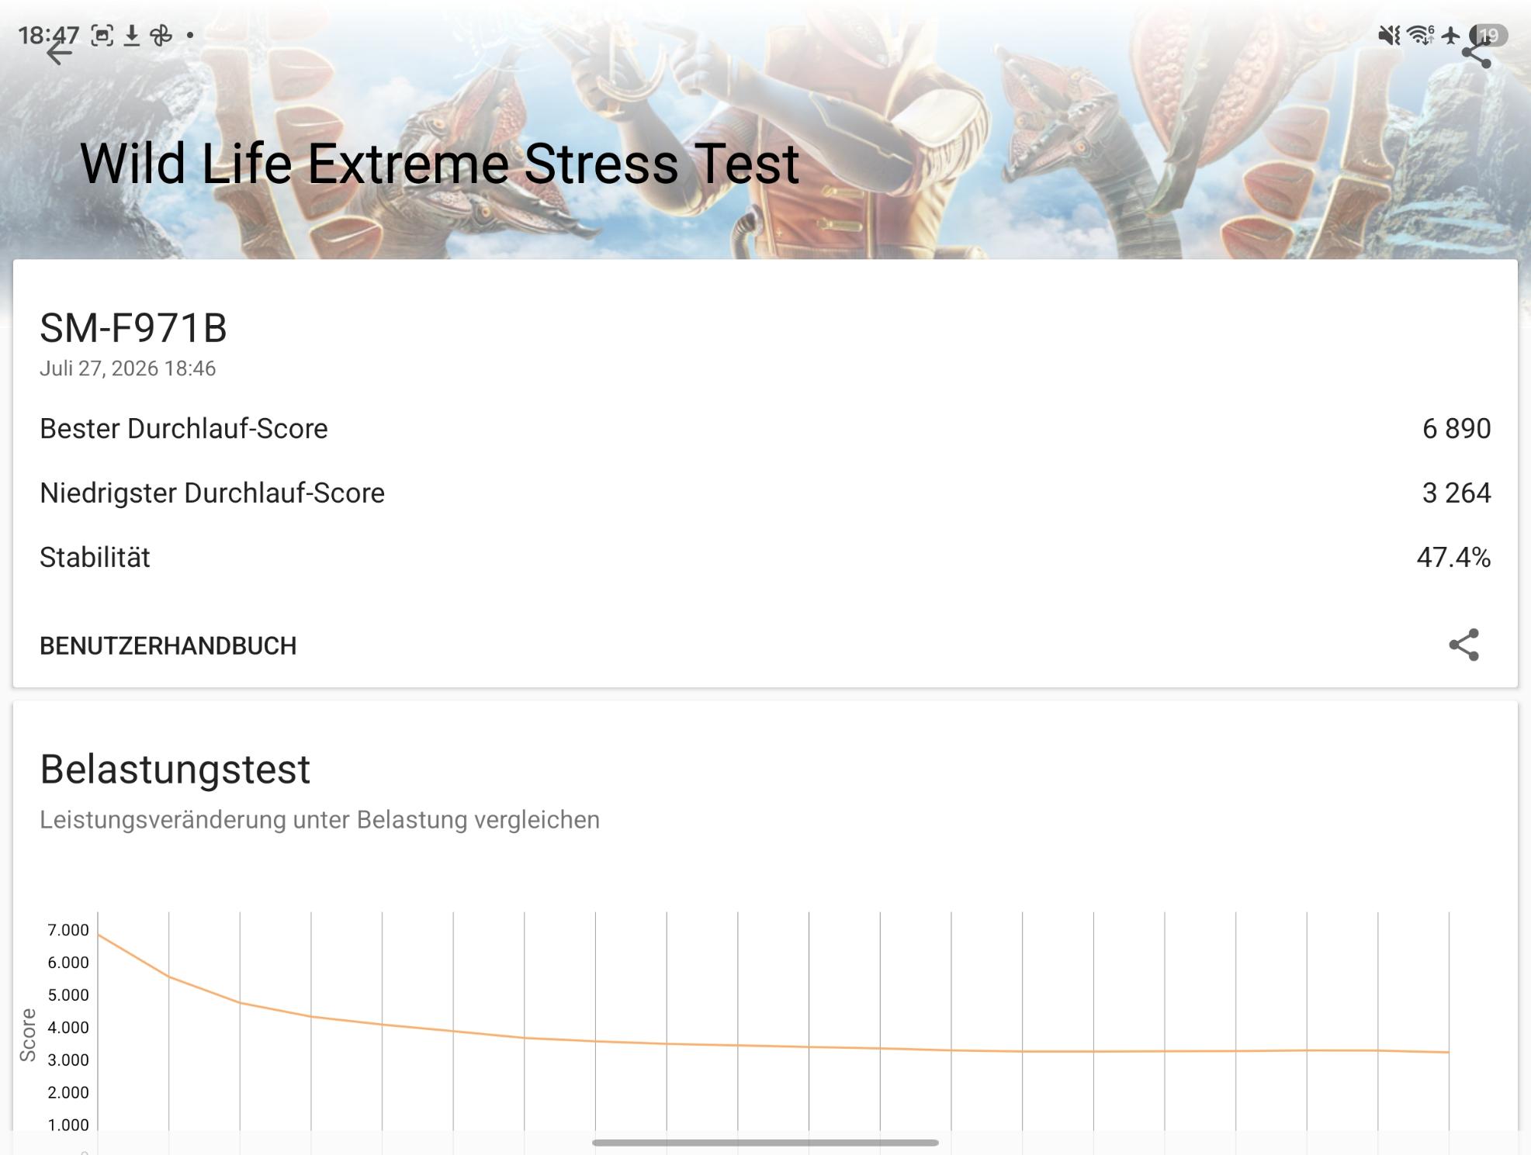Viewport: 1531px width, 1155px height.
Task: Tap the back arrow at top left
Action: pyautogui.click(x=59, y=53)
